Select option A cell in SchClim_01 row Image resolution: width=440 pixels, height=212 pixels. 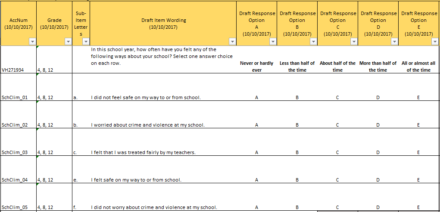tap(257, 87)
